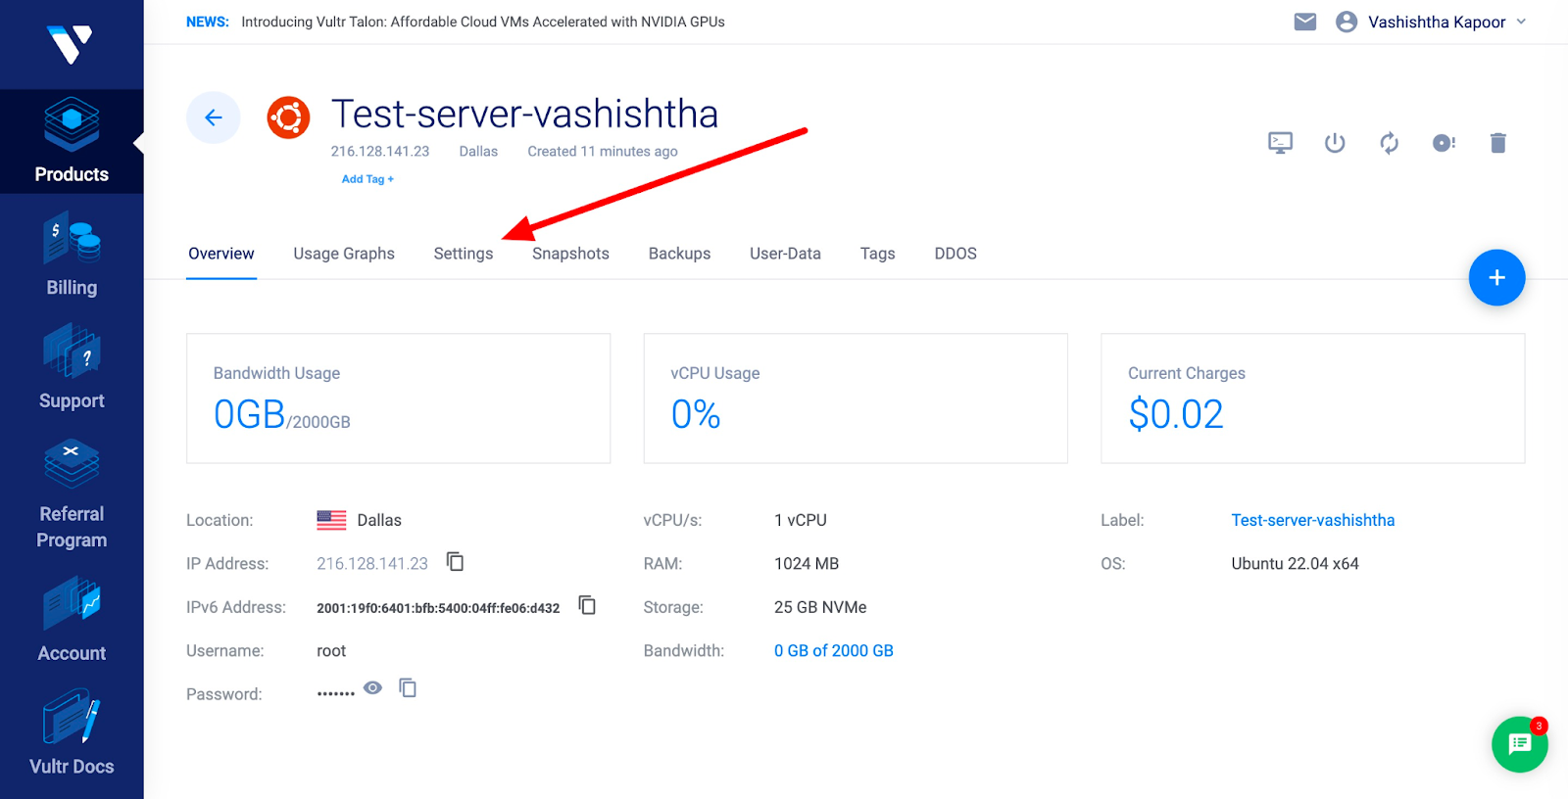Switch to the Usage Graphs tab
This screenshot has height=799, width=1568.
coord(344,254)
